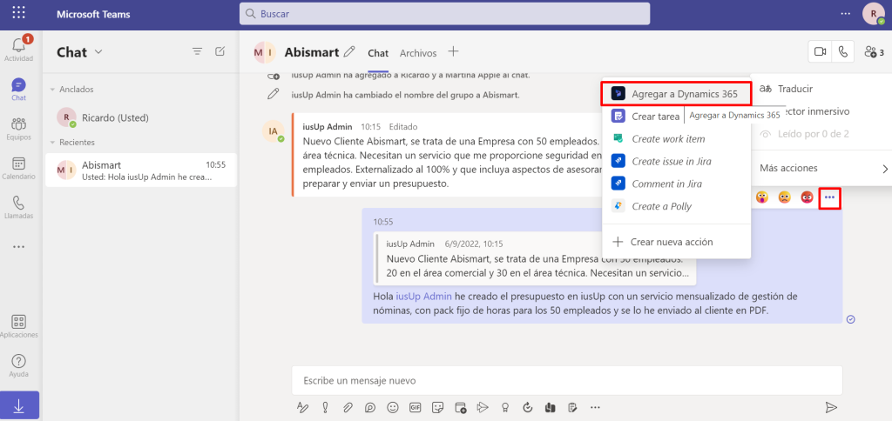Expand the Más acciones submenu
This screenshot has width=892, height=421.
click(821, 168)
